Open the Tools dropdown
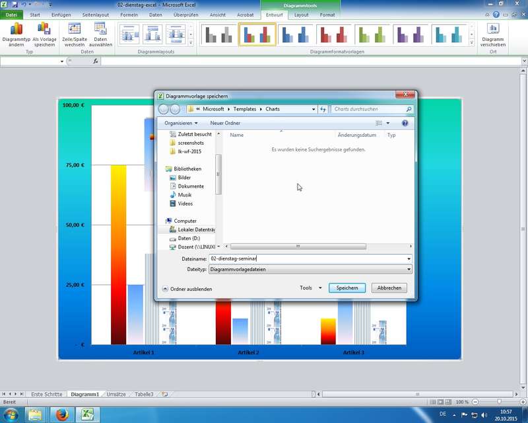The width and height of the screenshot is (528, 423). (x=310, y=288)
